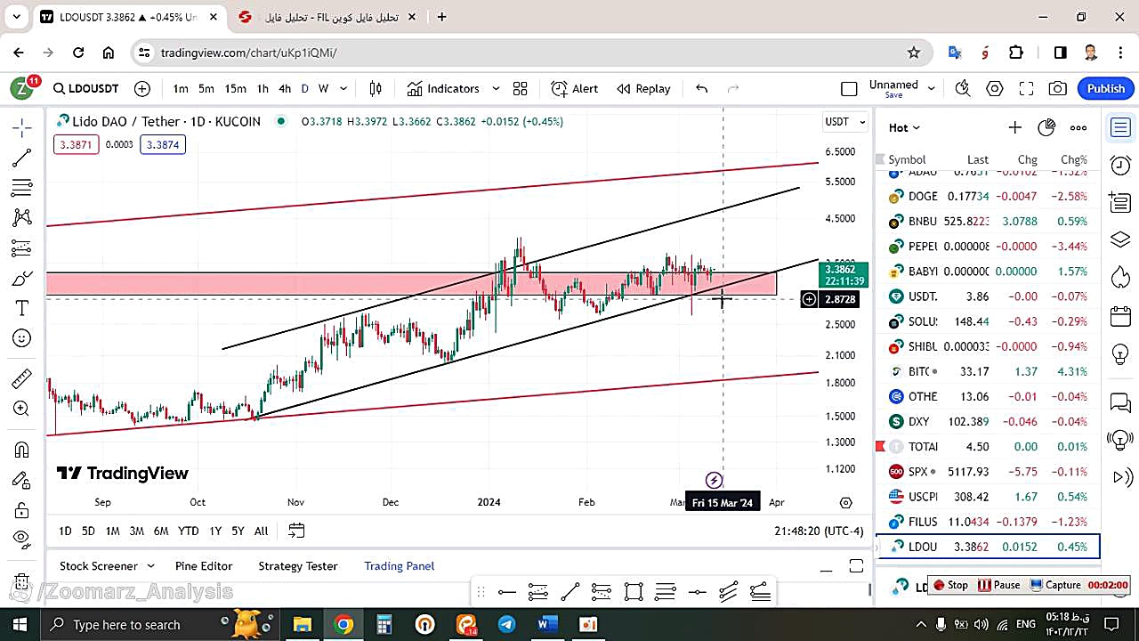
Task: Expand the Hot watchlist dropdown
Action: 904,127
